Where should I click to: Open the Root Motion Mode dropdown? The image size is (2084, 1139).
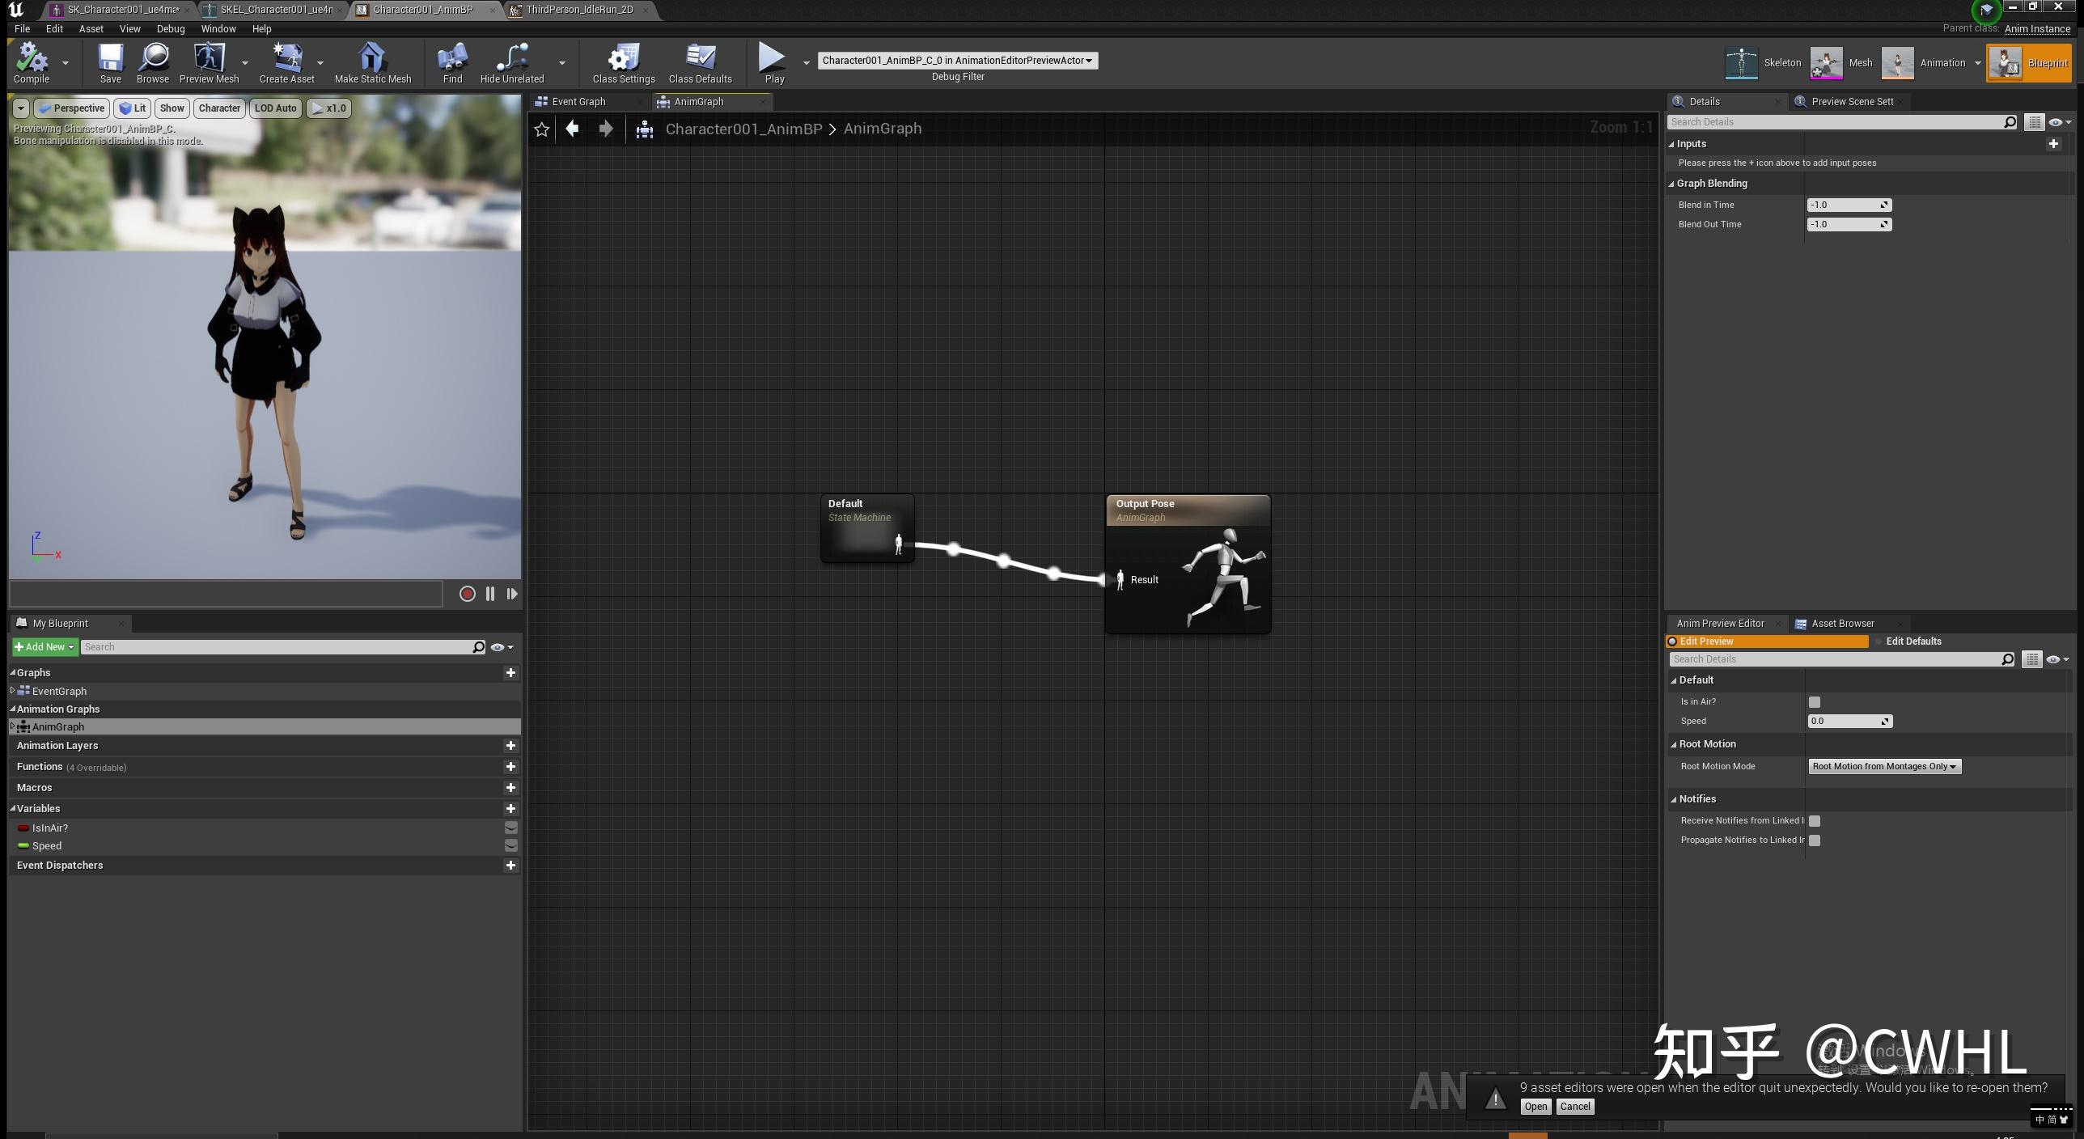(1884, 766)
